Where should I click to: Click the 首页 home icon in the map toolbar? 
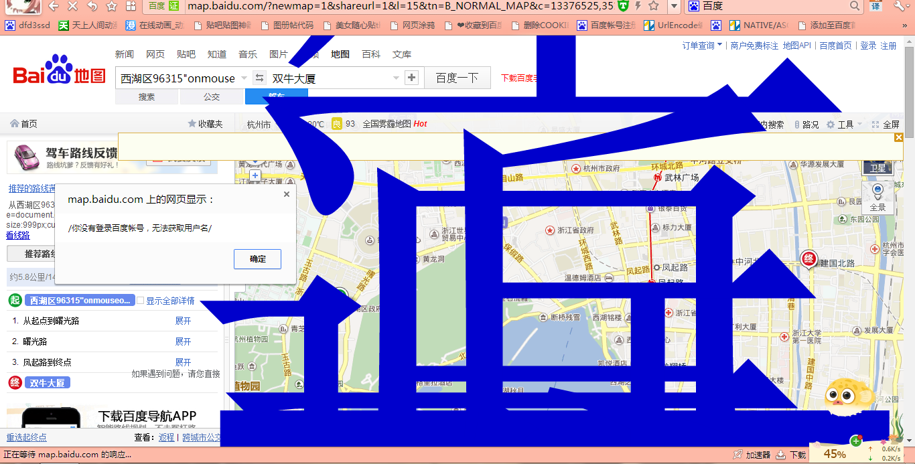pos(14,124)
